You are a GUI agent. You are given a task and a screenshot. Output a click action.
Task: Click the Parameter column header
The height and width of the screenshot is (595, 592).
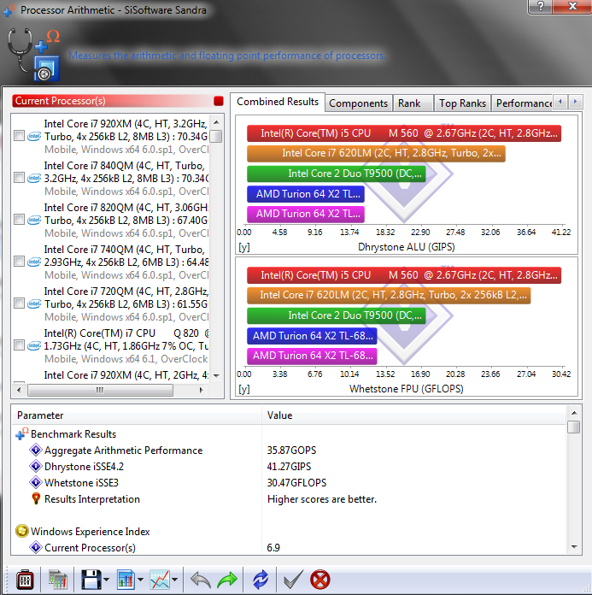click(137, 415)
